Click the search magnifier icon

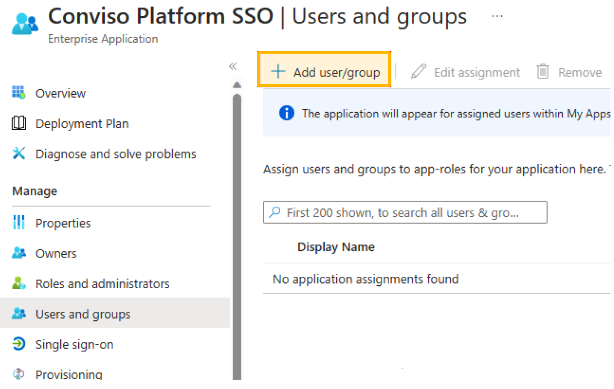click(275, 212)
